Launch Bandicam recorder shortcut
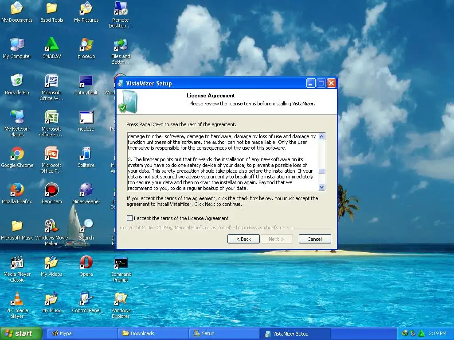 click(x=51, y=193)
